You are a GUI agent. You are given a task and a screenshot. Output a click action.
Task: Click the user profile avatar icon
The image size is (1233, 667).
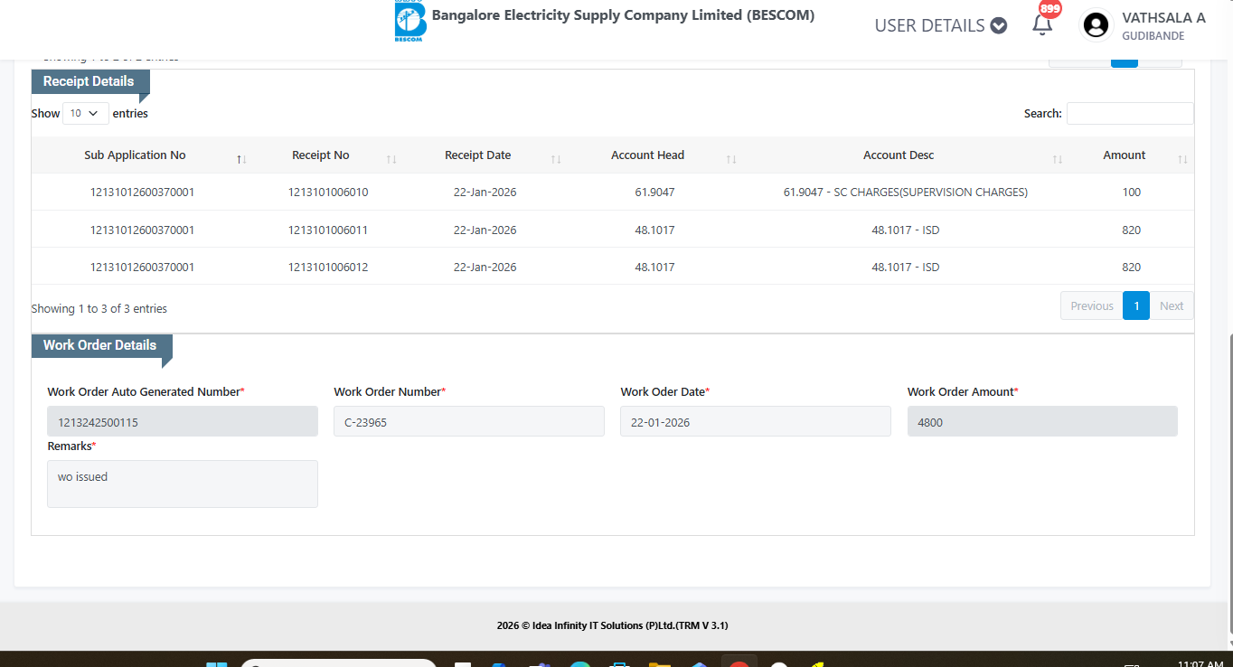pos(1096,25)
